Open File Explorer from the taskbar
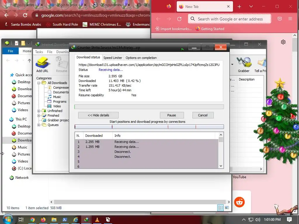The width and height of the screenshot is (299, 224). point(54,220)
